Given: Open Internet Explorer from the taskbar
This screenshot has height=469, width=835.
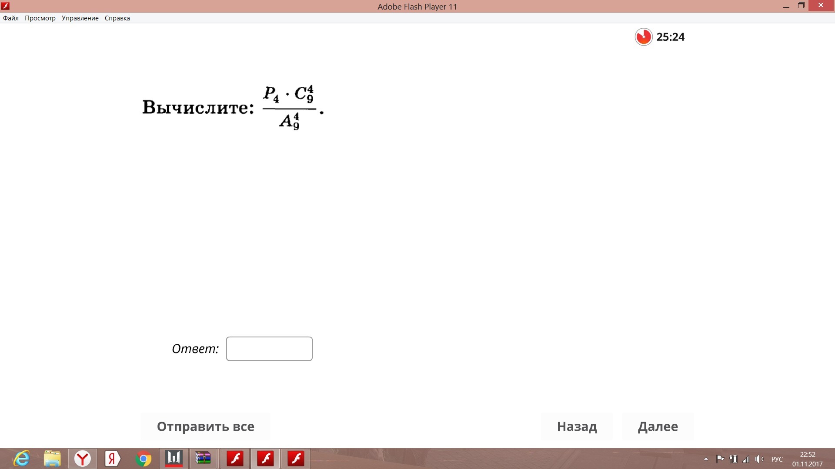Looking at the screenshot, I should point(21,459).
